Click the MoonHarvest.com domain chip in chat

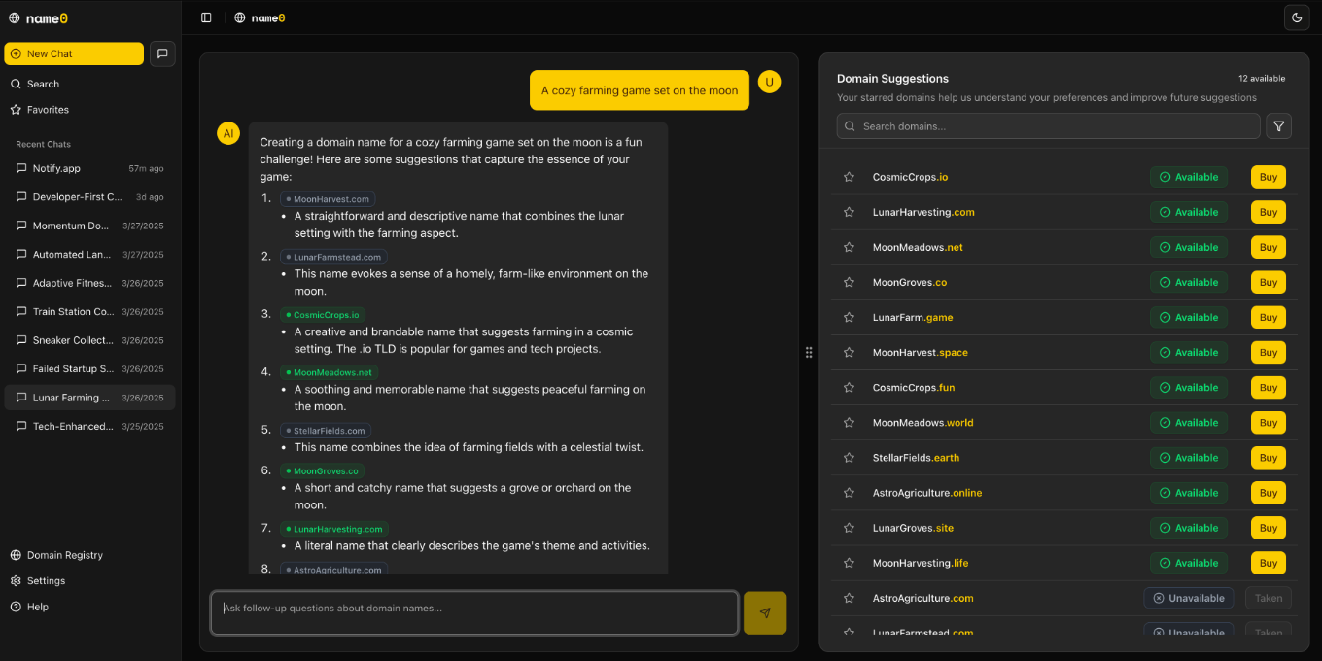click(328, 199)
